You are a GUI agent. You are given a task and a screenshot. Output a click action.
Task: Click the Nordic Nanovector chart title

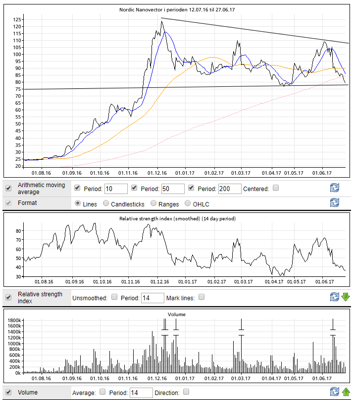click(177, 10)
